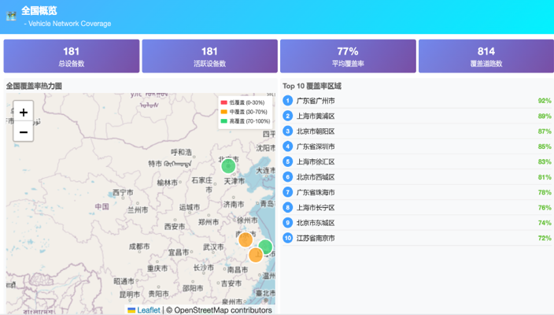
Task: Click the 全国覆盖率热力图 panel heading
Action: click(x=34, y=86)
